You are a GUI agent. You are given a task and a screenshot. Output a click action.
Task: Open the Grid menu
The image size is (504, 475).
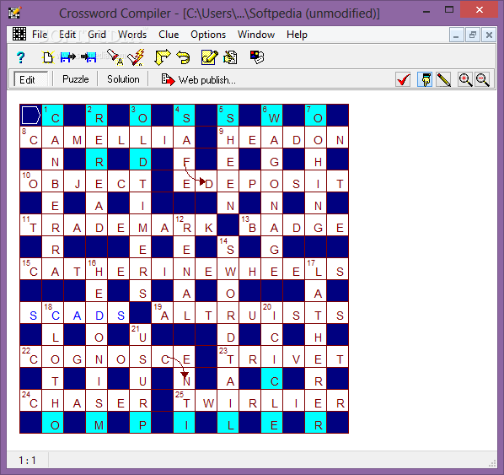[x=97, y=35]
